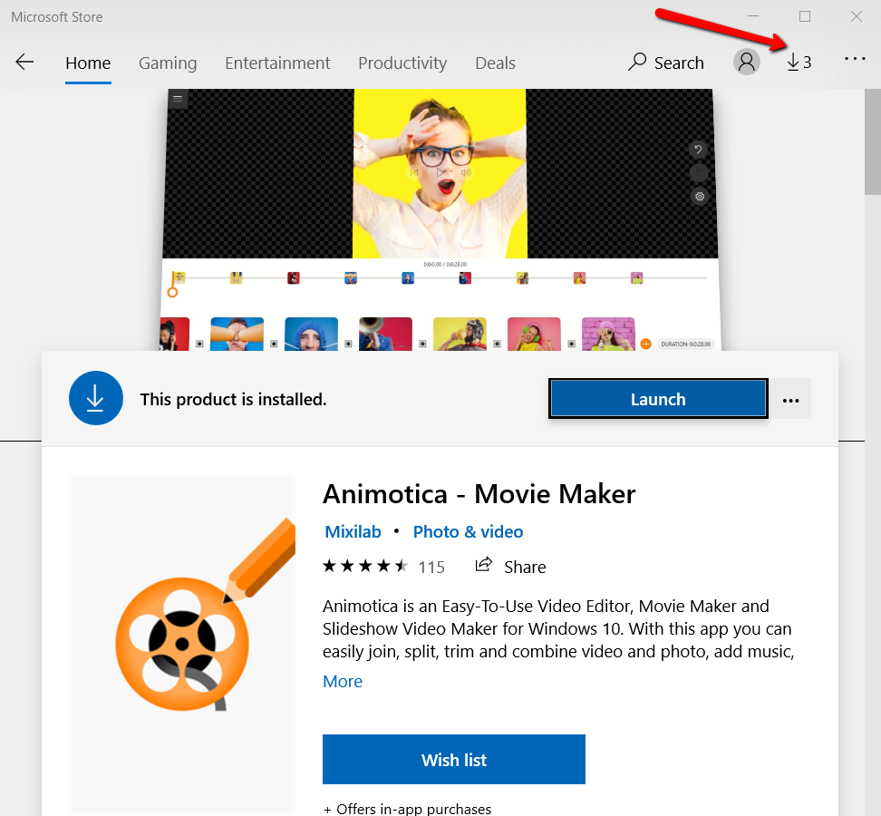Minimize the Microsoft Store window

click(x=753, y=17)
